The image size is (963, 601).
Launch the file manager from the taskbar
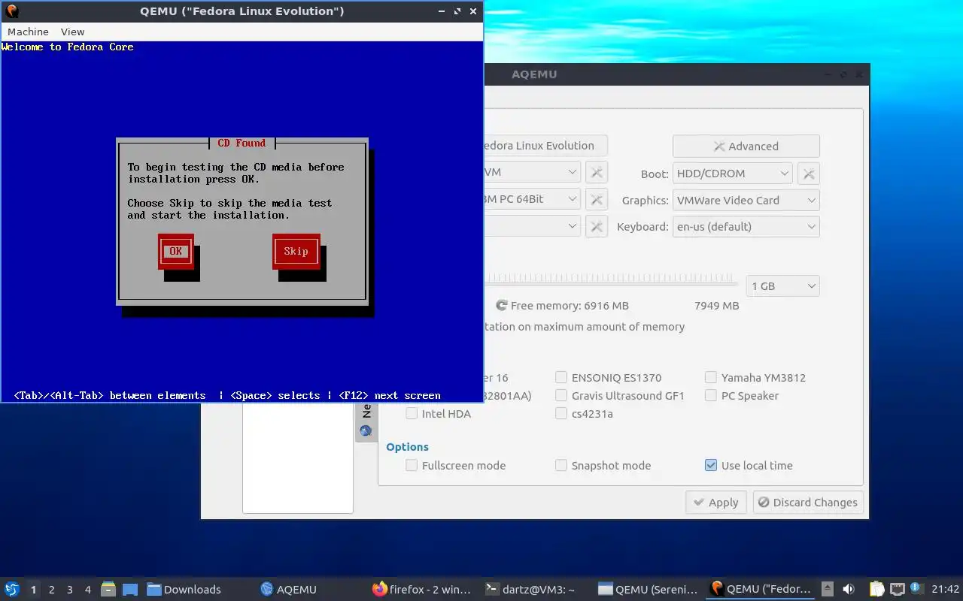click(108, 589)
